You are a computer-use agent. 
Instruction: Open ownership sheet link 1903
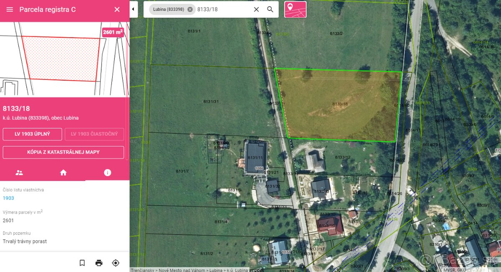point(8,198)
